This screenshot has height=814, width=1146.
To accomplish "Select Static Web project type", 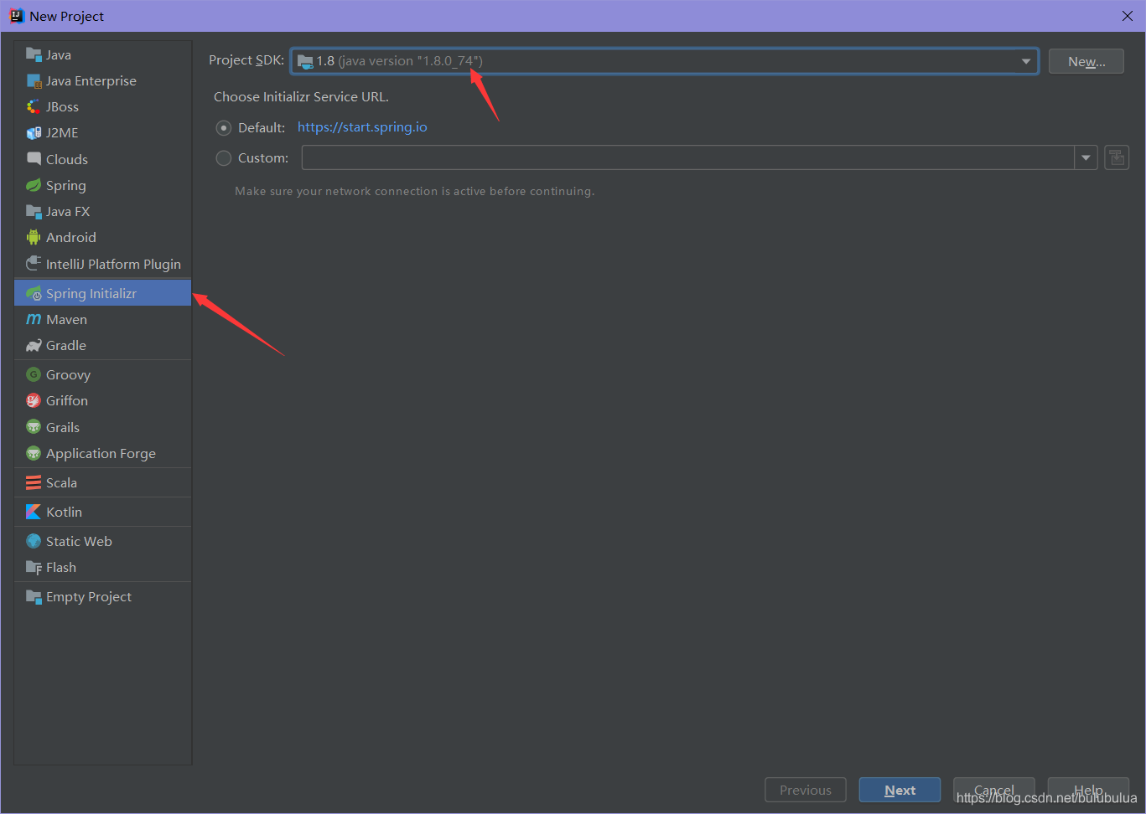I will [x=102, y=541].
